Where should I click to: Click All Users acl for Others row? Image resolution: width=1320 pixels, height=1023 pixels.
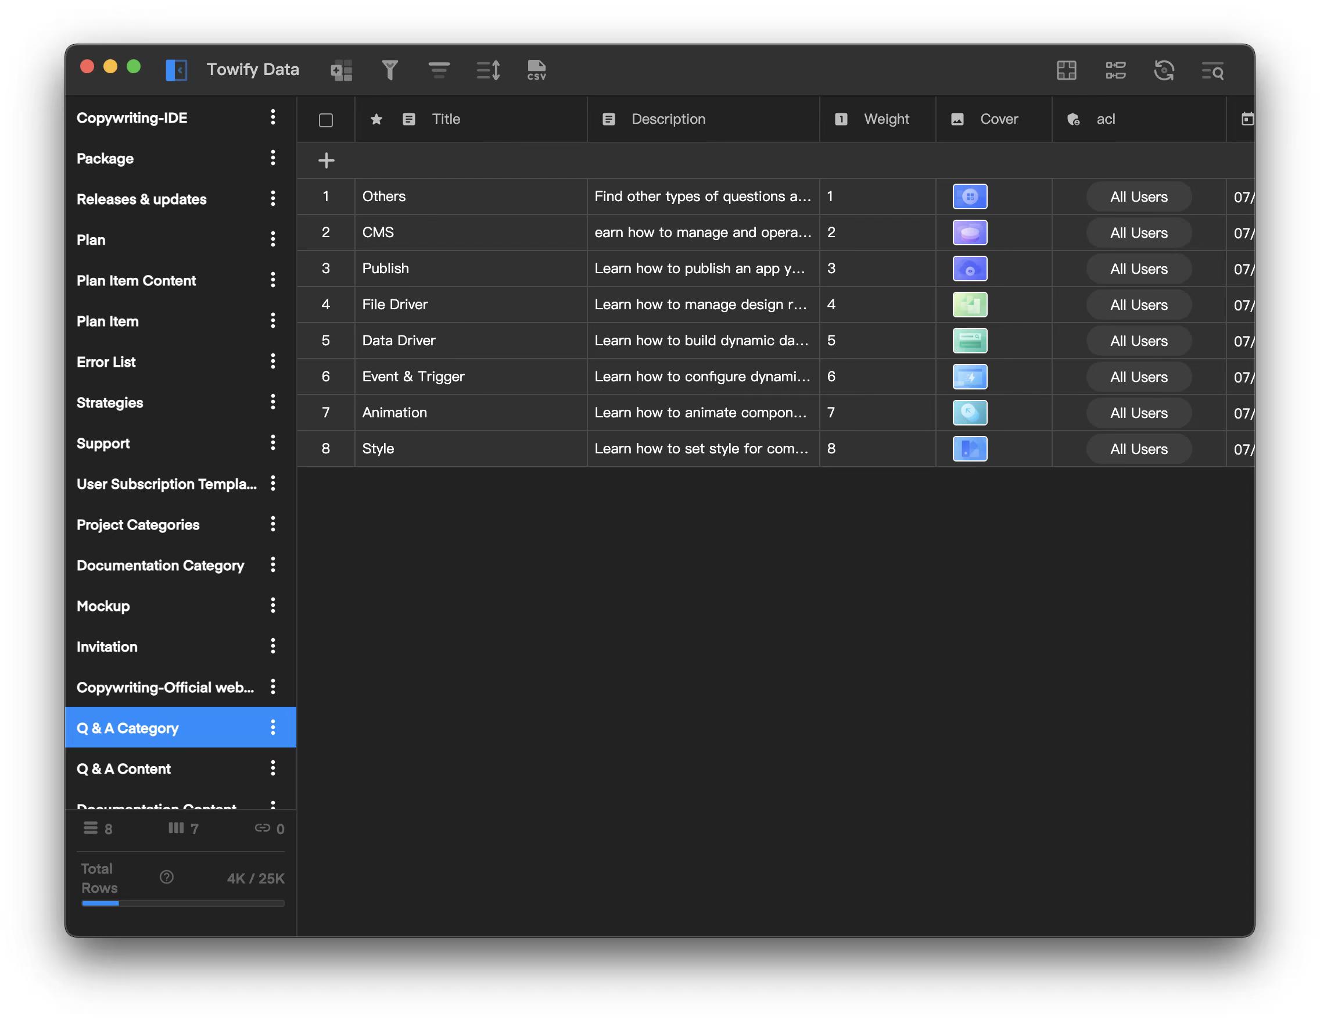pos(1139,197)
